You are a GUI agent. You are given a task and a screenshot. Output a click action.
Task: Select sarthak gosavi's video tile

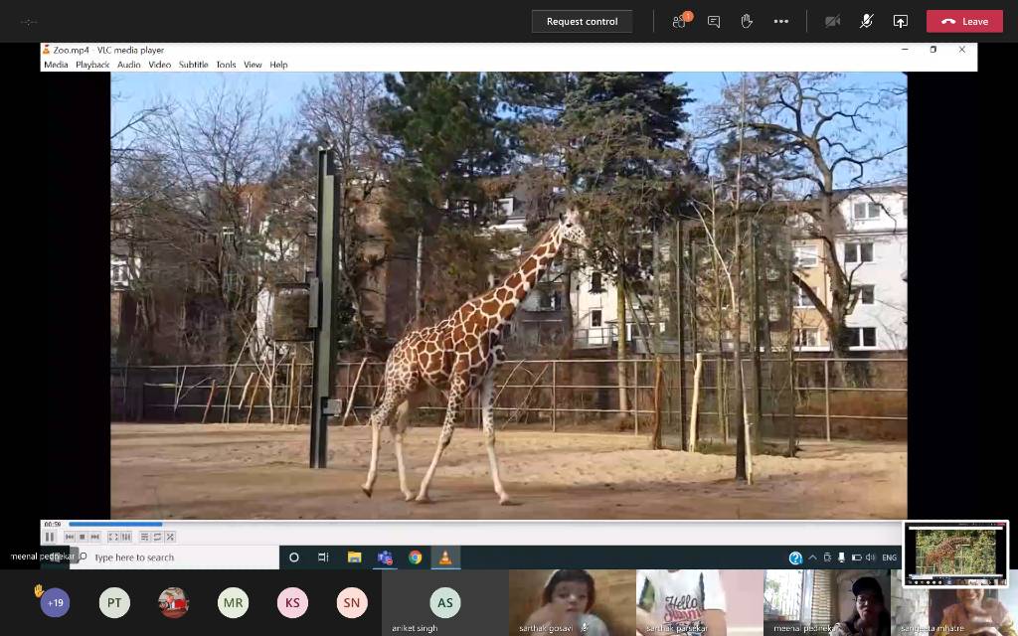click(572, 603)
